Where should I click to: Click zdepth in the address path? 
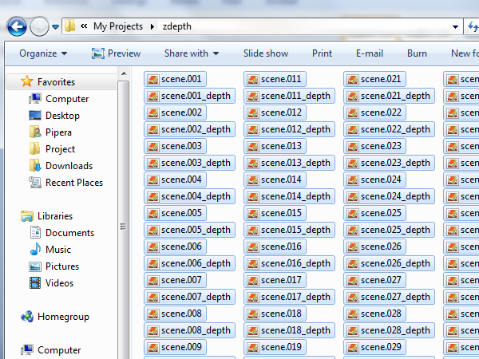click(177, 26)
